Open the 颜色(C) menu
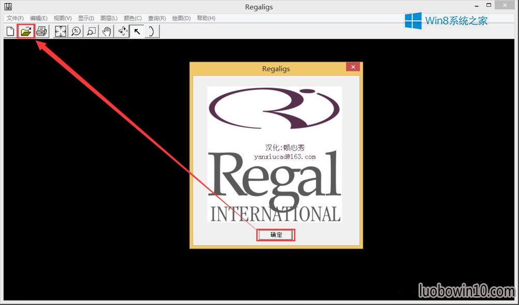 [x=133, y=18]
